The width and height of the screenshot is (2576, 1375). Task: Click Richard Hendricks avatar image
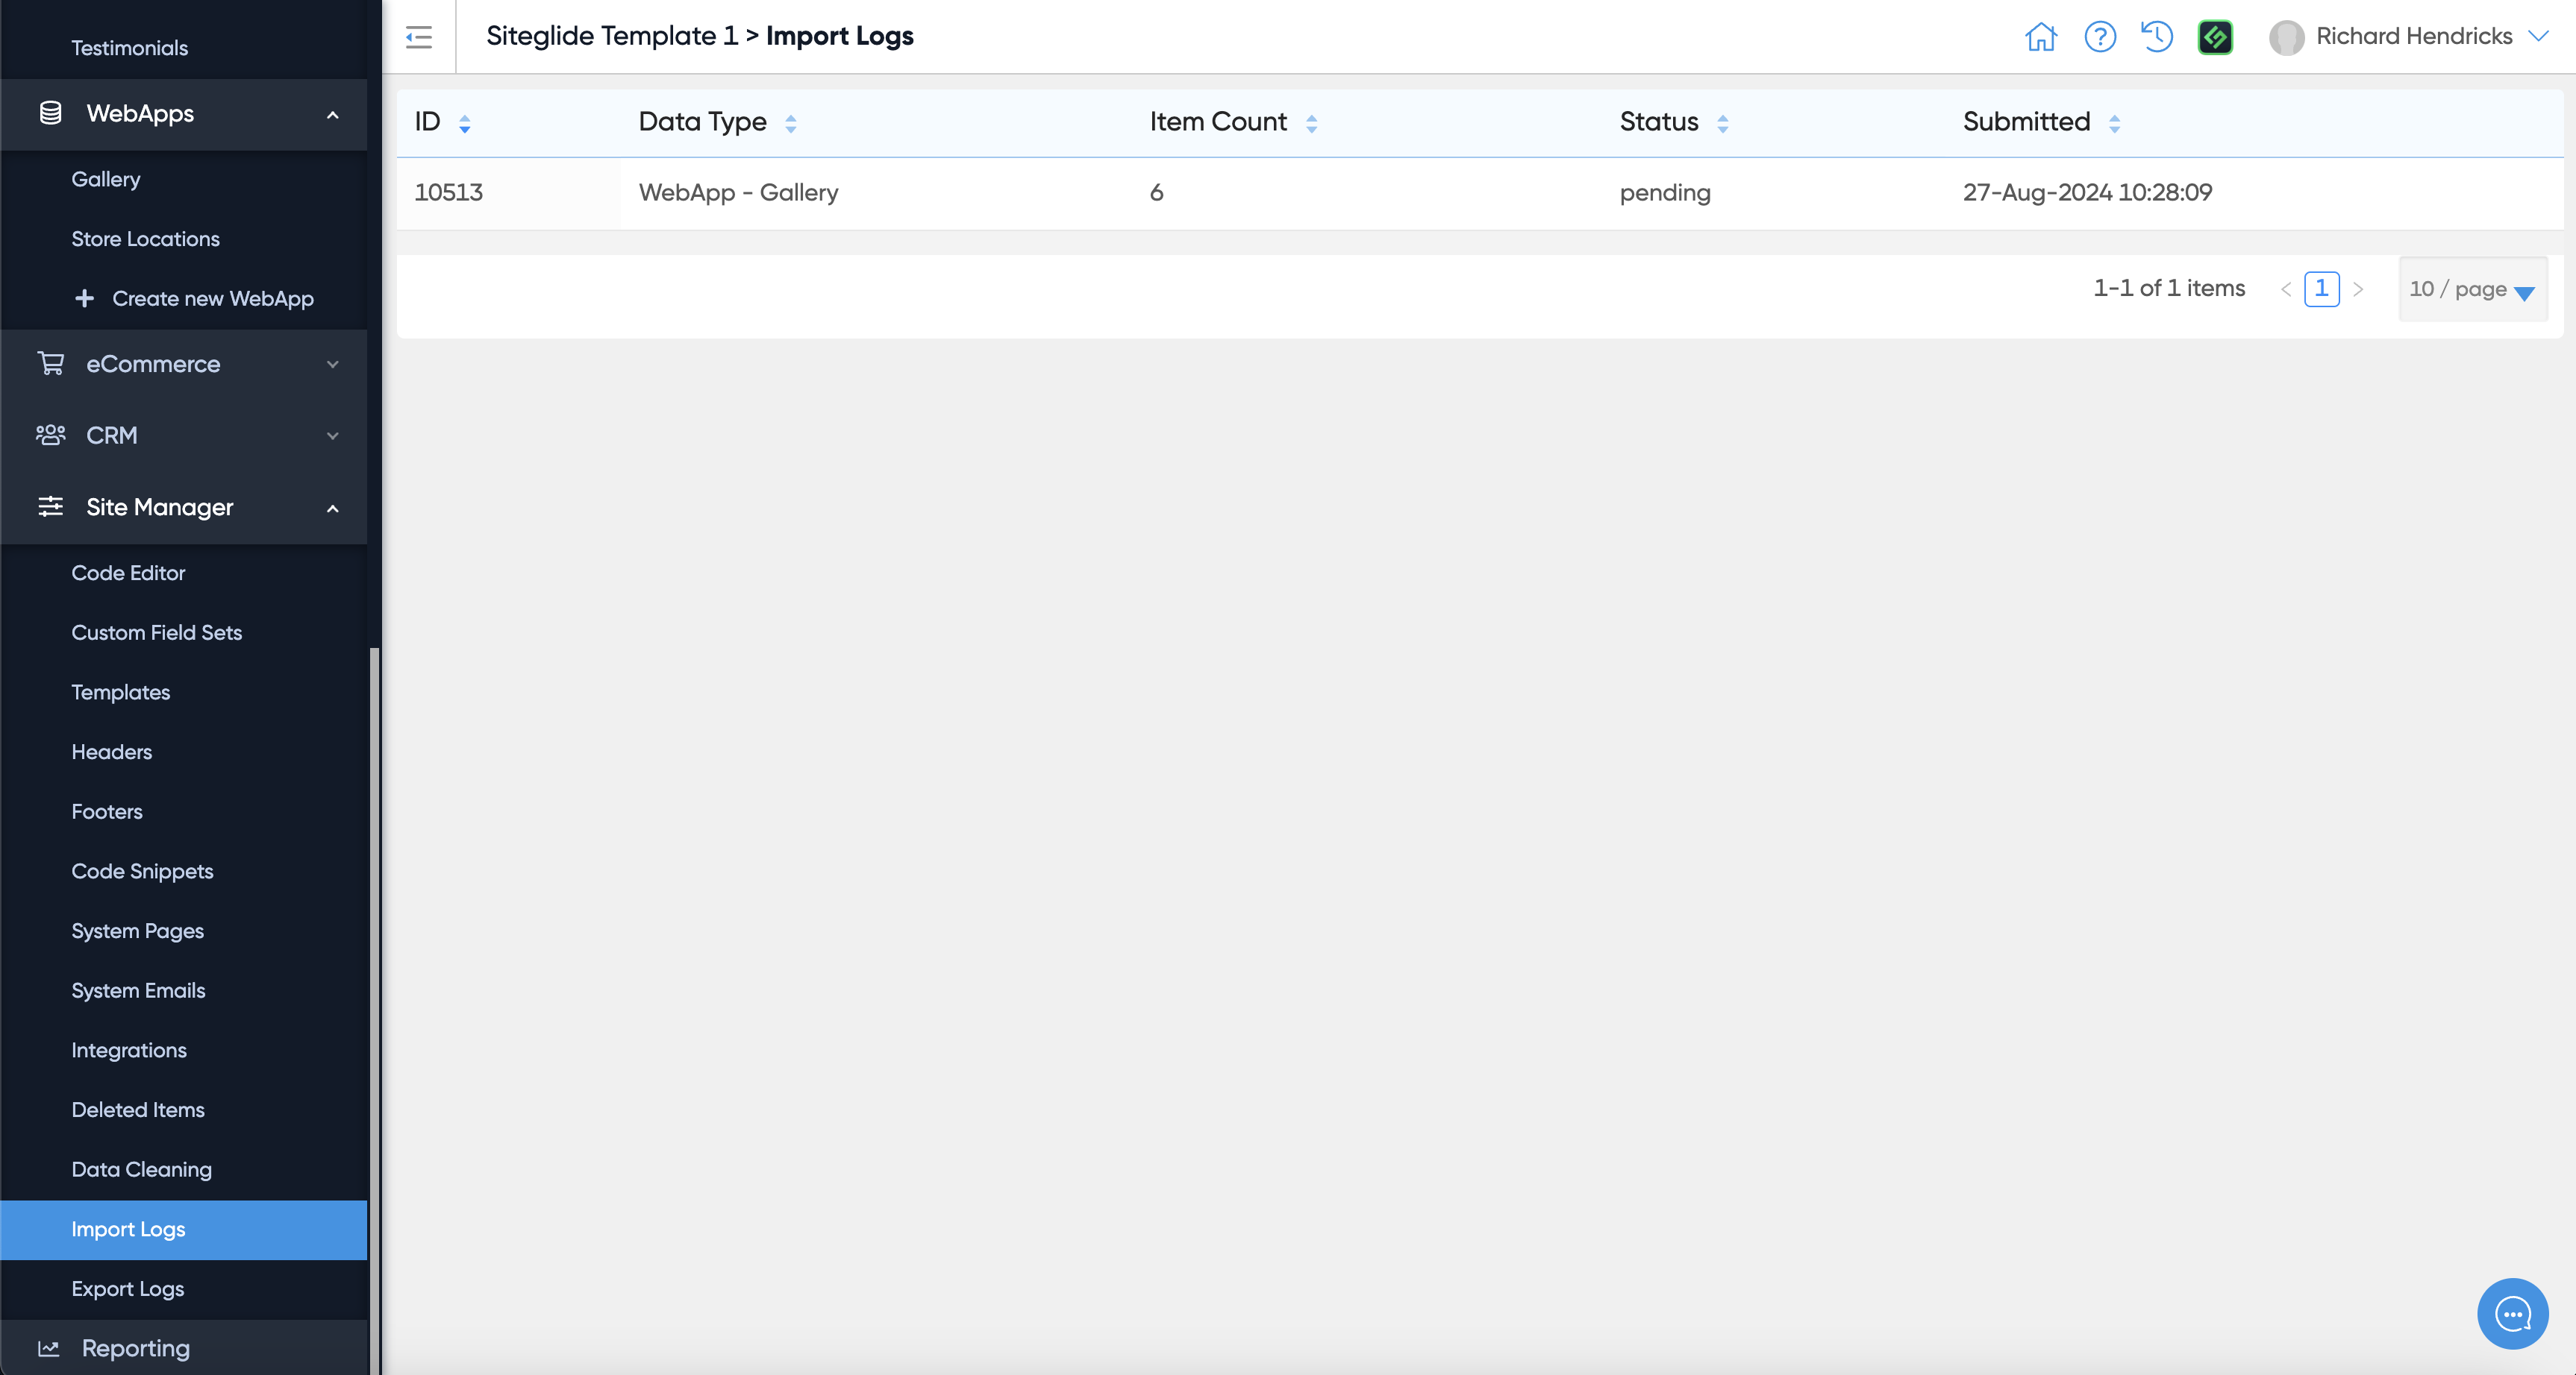point(2286,37)
